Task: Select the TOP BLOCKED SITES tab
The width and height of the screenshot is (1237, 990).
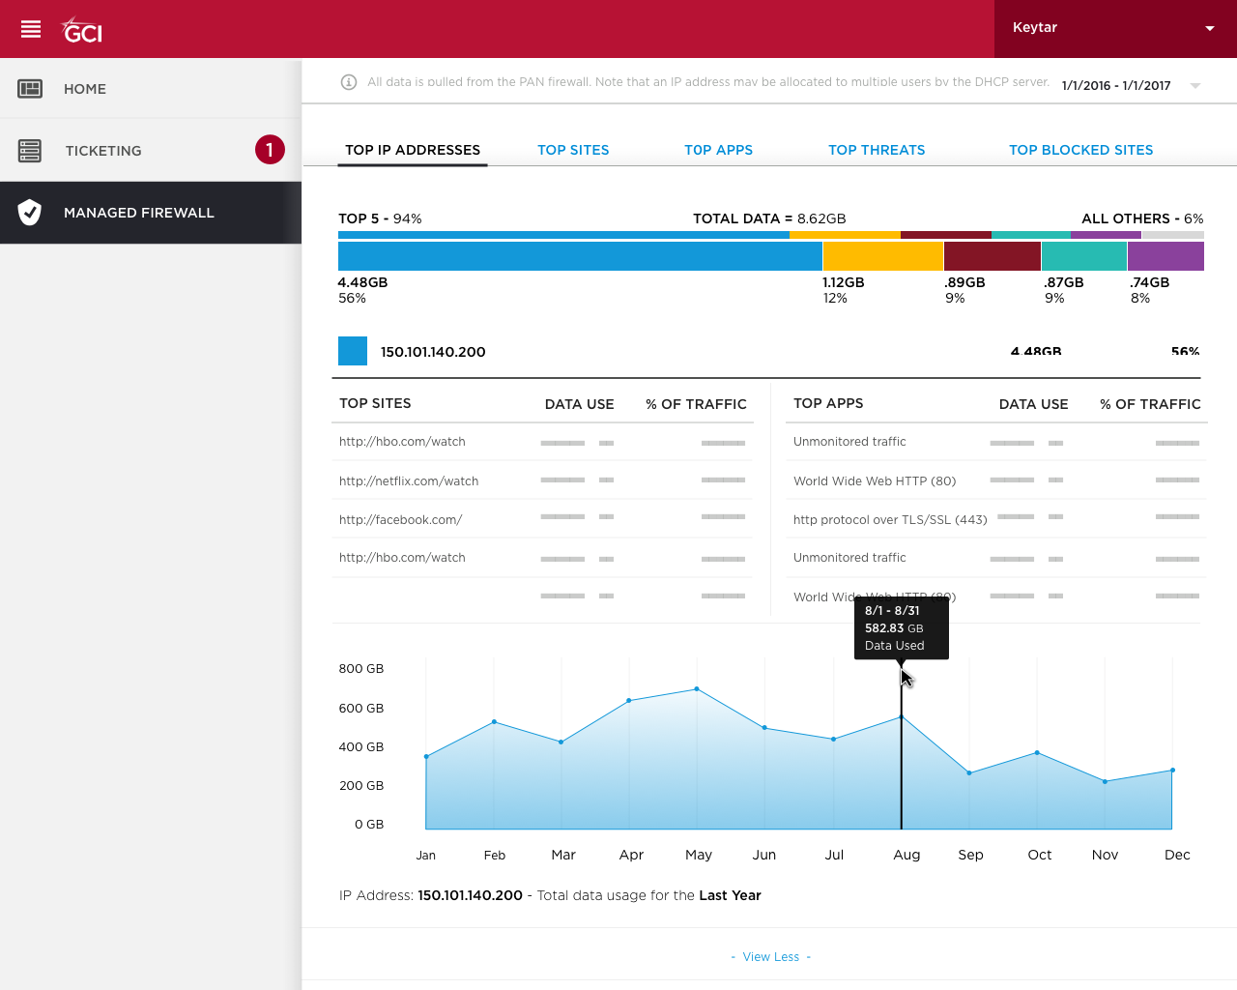Action: (x=1080, y=150)
